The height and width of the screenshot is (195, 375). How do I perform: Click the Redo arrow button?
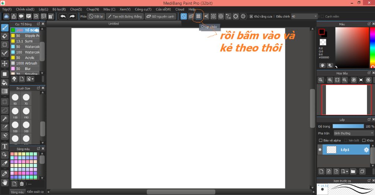tap(72, 16)
